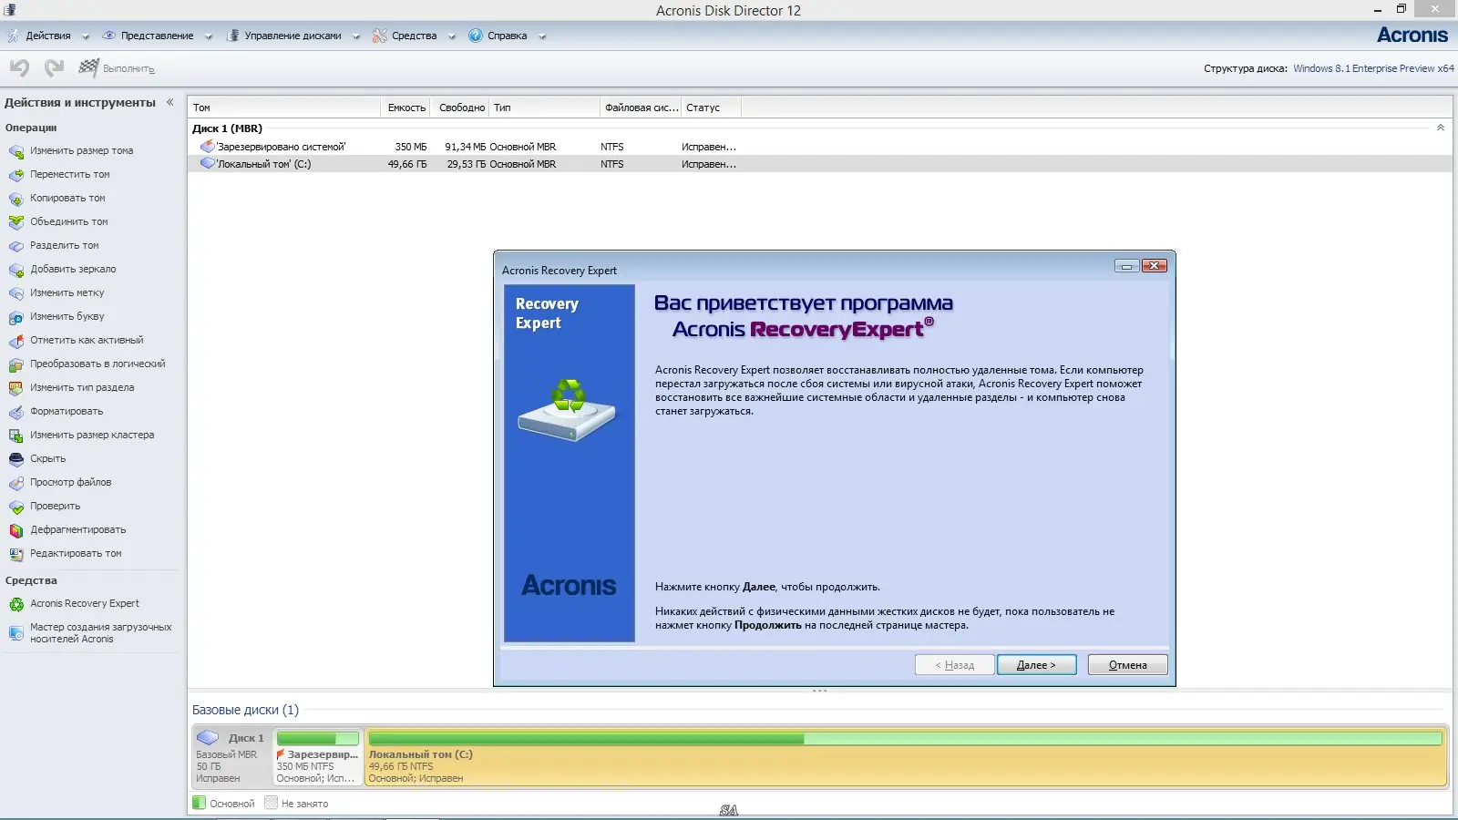
Task: Click the Проверить volume icon
Action: (x=16, y=507)
